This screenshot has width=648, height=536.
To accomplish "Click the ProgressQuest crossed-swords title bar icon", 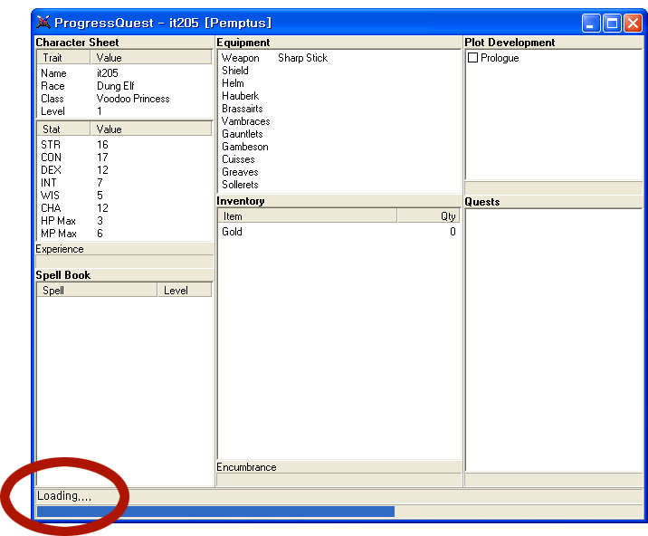I will click(x=43, y=23).
